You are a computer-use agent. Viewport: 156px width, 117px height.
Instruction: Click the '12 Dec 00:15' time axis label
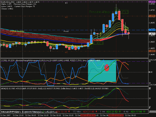[31, 116]
